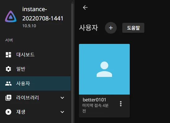Click version number 10.9.10
The image size is (170, 123).
coord(29,26)
